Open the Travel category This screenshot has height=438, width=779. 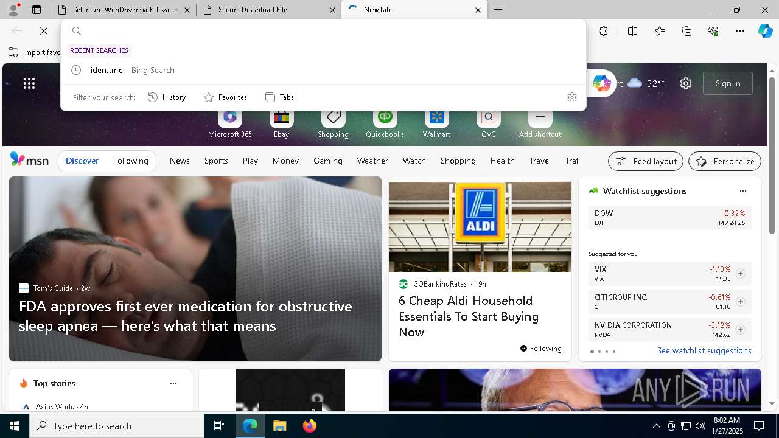click(540, 161)
